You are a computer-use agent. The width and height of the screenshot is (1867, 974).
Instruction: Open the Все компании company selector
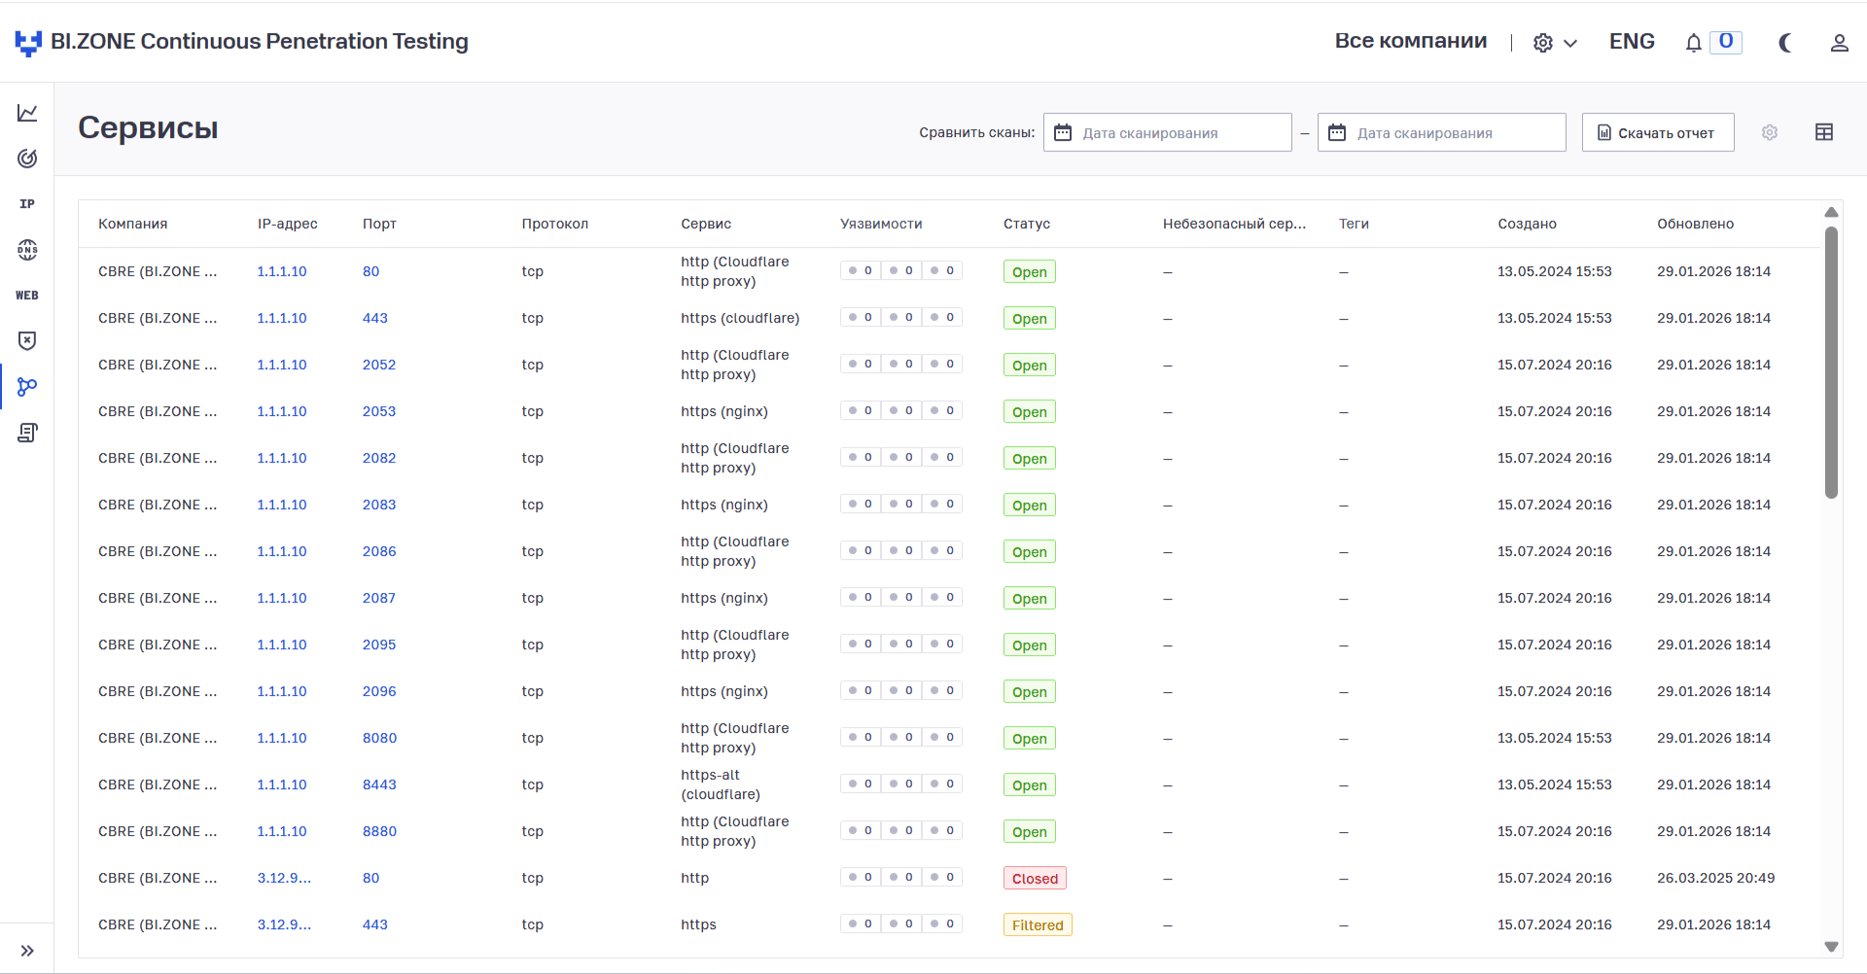[x=1410, y=42]
